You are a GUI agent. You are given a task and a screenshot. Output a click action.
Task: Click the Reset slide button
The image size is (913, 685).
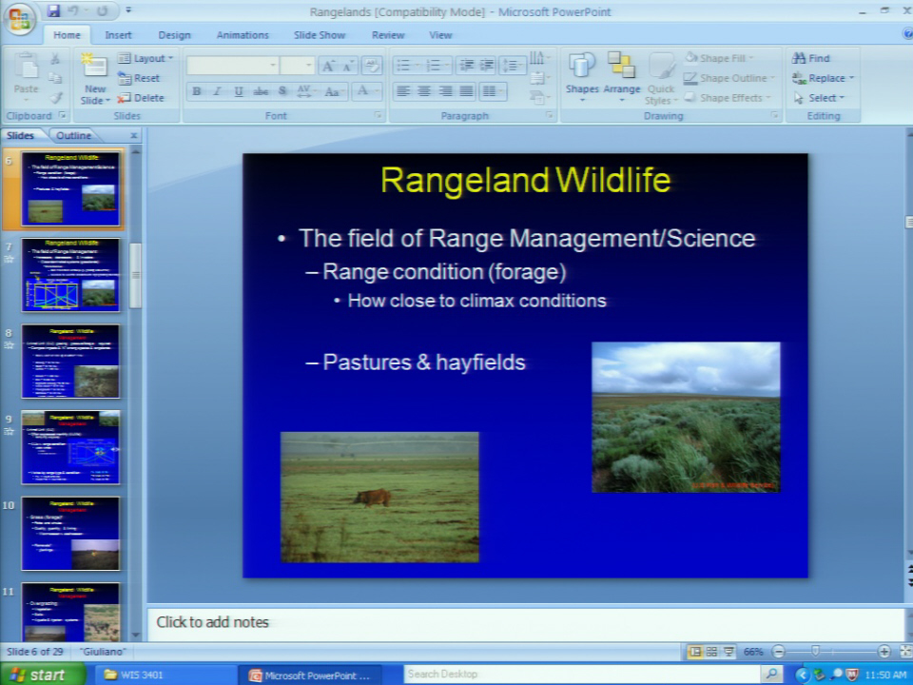tap(139, 78)
